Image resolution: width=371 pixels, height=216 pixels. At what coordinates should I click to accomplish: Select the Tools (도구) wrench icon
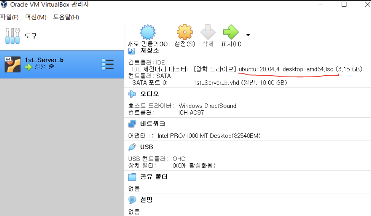(12, 36)
